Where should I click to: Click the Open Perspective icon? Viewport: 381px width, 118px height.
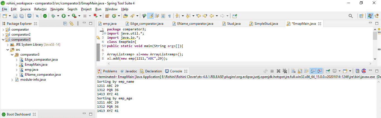pyautogui.click(x=361, y=16)
